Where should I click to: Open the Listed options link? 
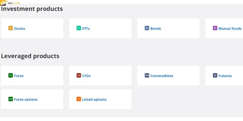[x=94, y=100]
